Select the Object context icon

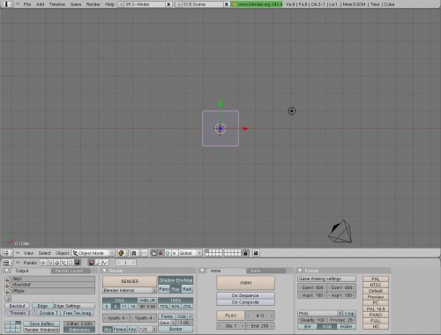click(x=64, y=263)
